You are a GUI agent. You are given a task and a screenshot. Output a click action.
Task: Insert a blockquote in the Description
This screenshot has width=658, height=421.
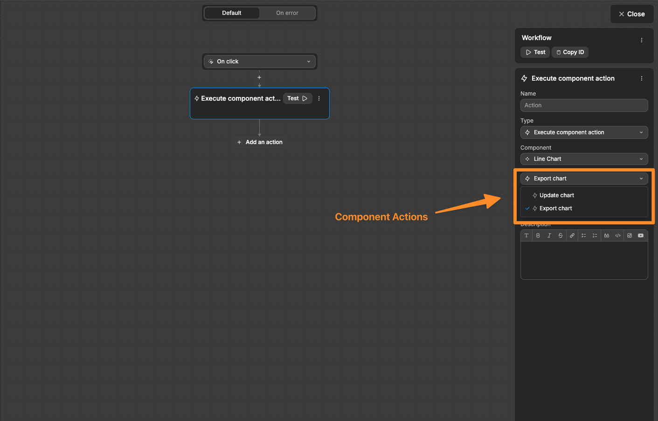pos(606,235)
